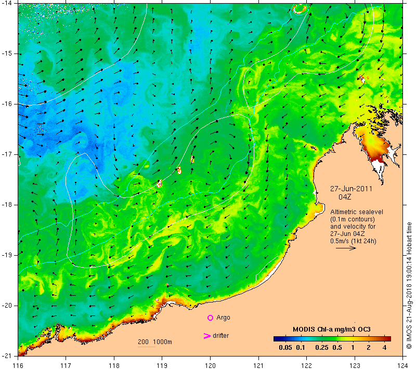Click the chlorophyll colorbar near value 4
The height and width of the screenshot is (369, 416).
pyautogui.click(x=385, y=339)
